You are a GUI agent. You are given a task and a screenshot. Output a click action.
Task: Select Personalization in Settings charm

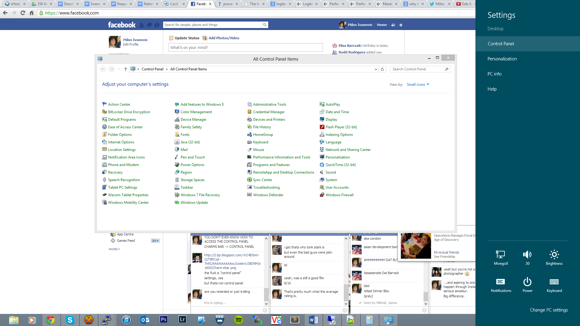(502, 59)
